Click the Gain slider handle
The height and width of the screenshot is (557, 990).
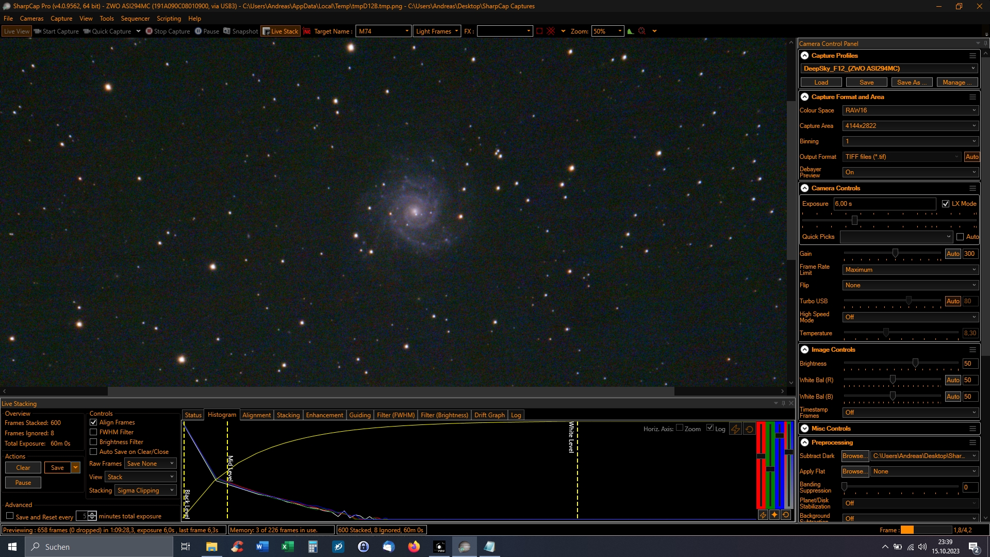[x=896, y=253]
